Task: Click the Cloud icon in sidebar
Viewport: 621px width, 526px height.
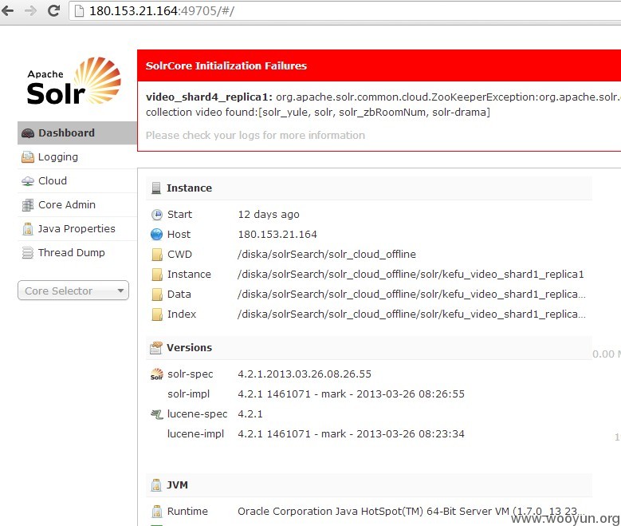Action: pos(28,181)
